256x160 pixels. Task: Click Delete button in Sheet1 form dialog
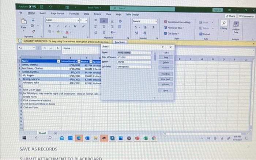166,62
